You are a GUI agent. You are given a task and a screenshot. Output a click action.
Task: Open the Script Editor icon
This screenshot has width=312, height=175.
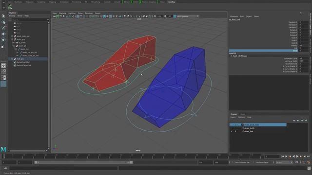coord(309,168)
